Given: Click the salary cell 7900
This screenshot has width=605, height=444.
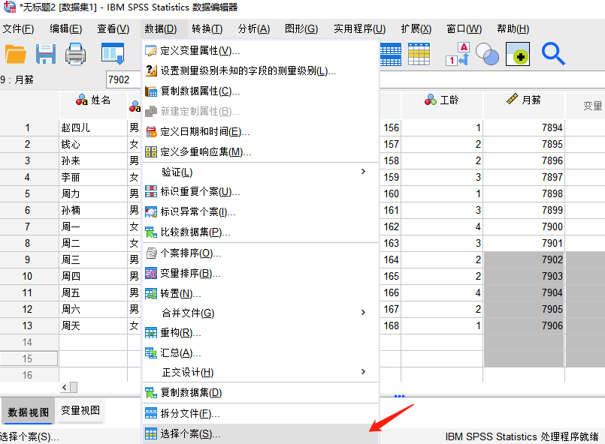Looking at the screenshot, I should pos(524,226).
